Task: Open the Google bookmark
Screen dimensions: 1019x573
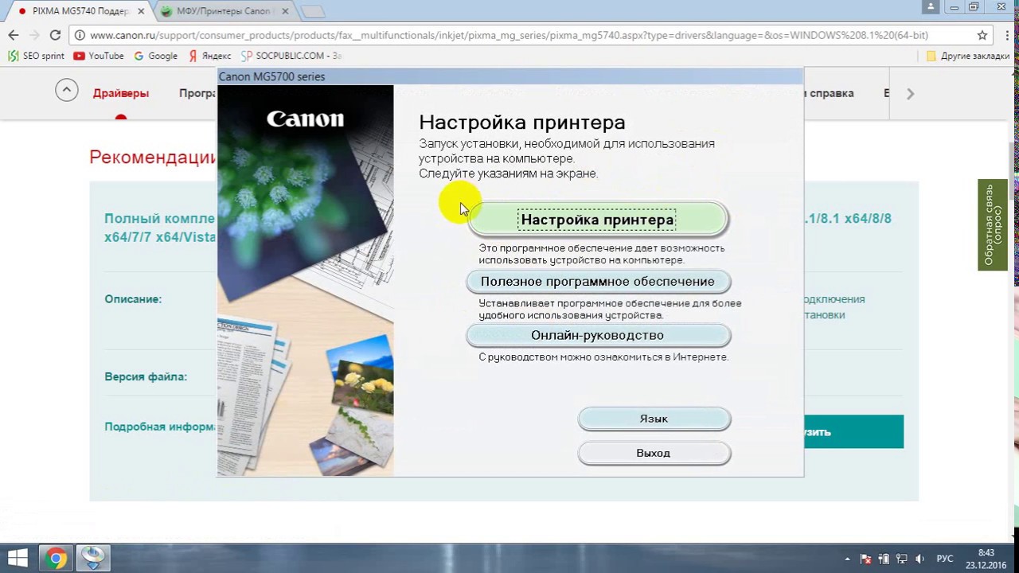Action: pos(155,56)
